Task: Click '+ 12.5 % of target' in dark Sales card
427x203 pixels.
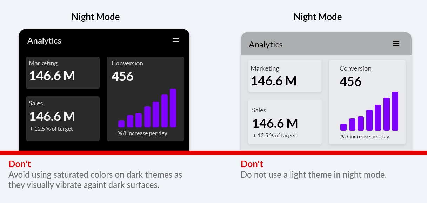Action: (51, 129)
